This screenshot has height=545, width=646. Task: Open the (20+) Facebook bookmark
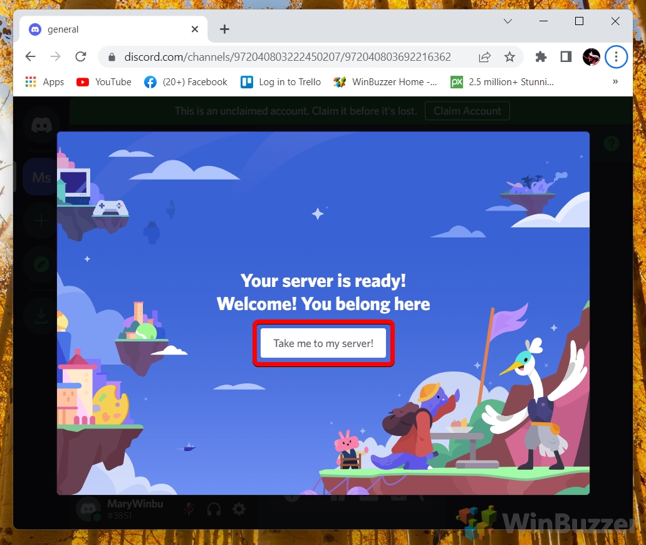(x=185, y=82)
